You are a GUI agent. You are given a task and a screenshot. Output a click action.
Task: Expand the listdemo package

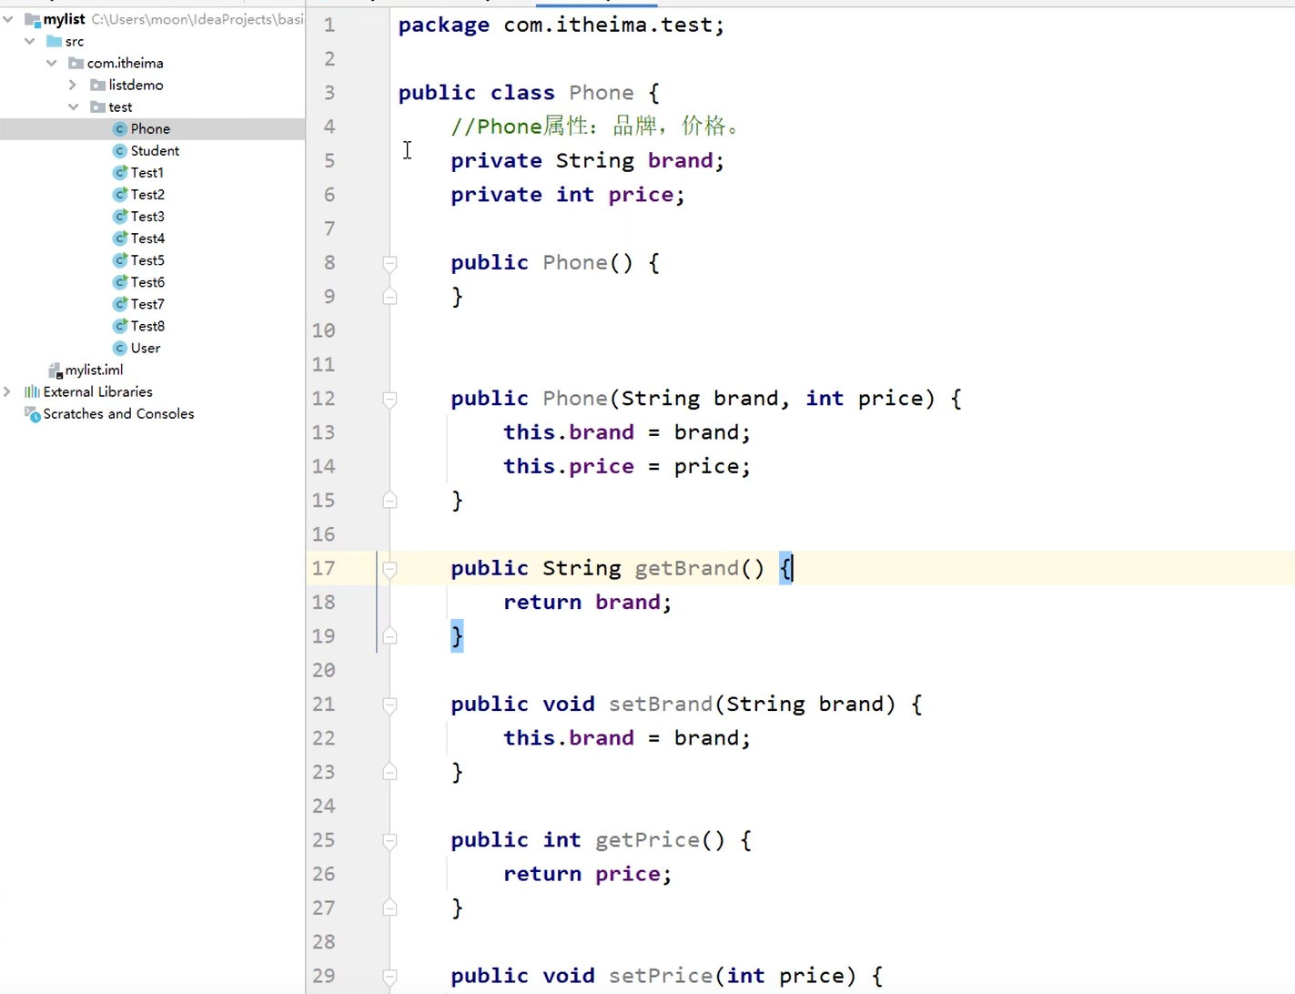[x=73, y=85]
